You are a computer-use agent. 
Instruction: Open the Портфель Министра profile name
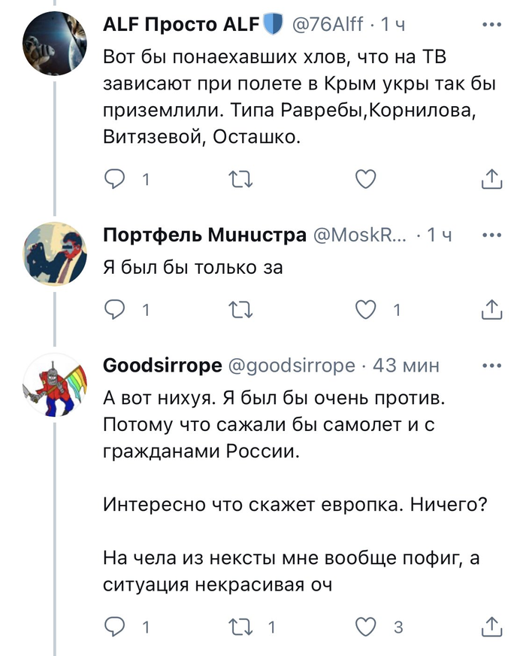(204, 235)
